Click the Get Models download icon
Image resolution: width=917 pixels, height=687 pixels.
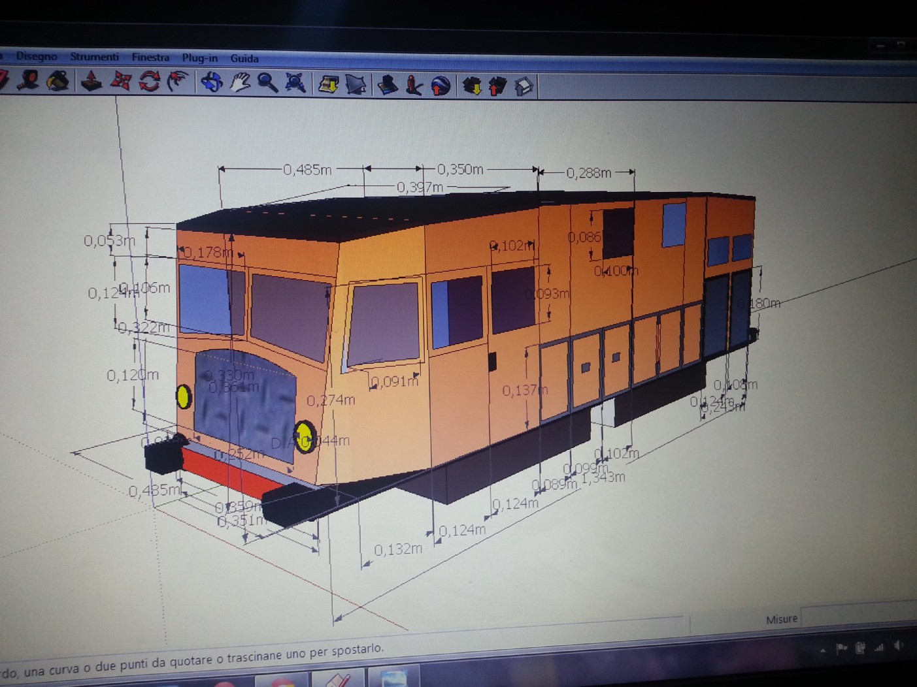pos(471,86)
